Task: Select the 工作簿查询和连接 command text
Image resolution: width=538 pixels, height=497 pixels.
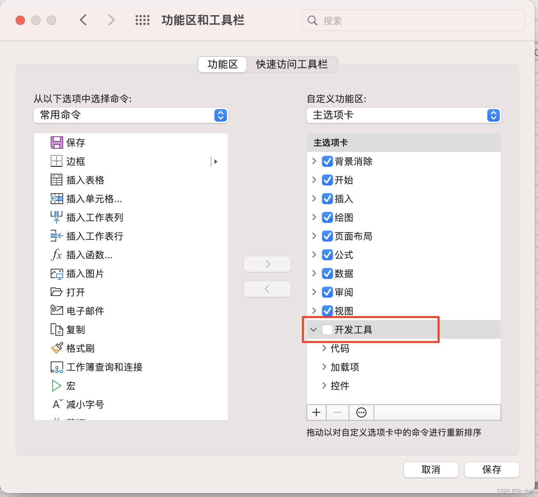Action: pyautogui.click(x=104, y=367)
